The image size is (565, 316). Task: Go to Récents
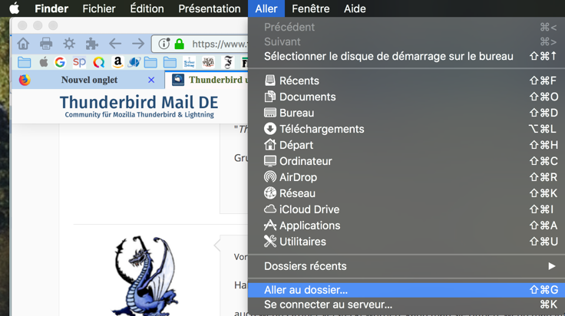pyautogui.click(x=406, y=81)
